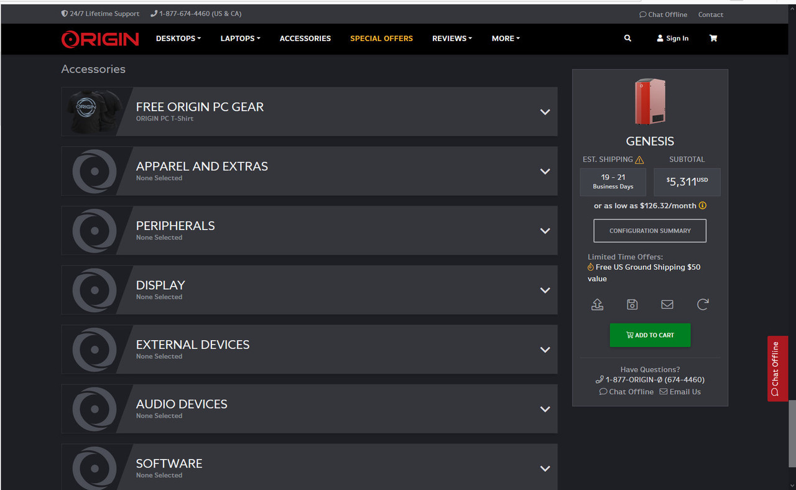Open the Accessories nav item
This screenshot has width=796, height=490.
pos(305,39)
